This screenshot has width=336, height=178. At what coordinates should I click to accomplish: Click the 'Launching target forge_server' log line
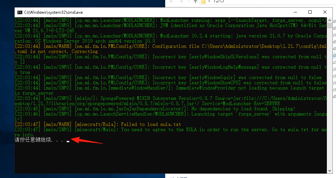(171, 116)
